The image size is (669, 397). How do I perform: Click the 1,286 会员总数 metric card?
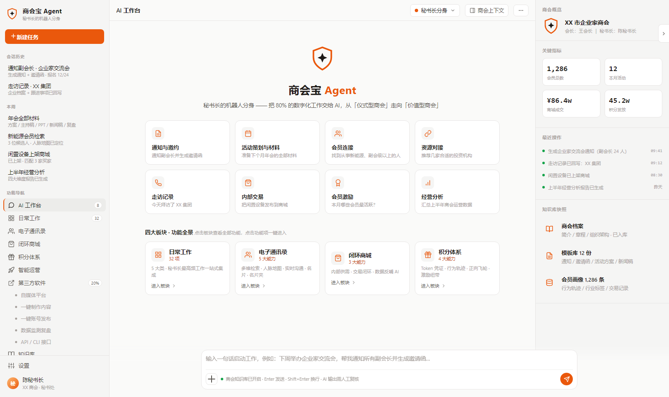pyautogui.click(x=571, y=72)
